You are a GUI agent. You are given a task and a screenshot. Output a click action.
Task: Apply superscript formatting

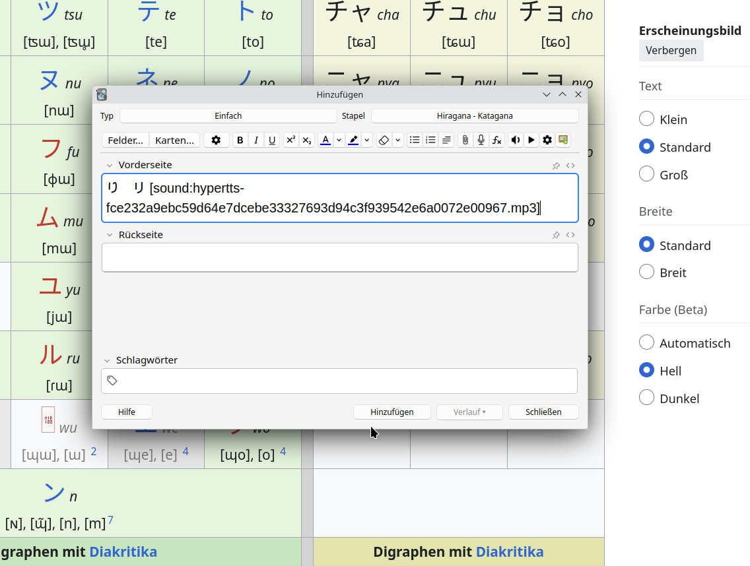click(x=290, y=140)
